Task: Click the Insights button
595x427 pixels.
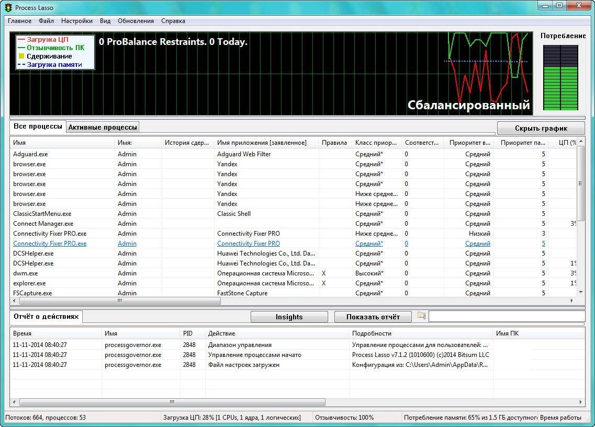Action: coord(289,317)
